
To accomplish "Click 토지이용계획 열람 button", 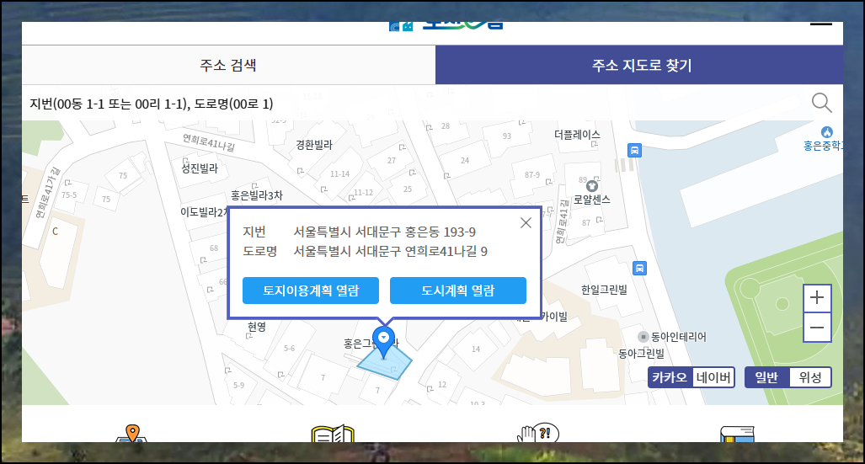I will tap(311, 291).
